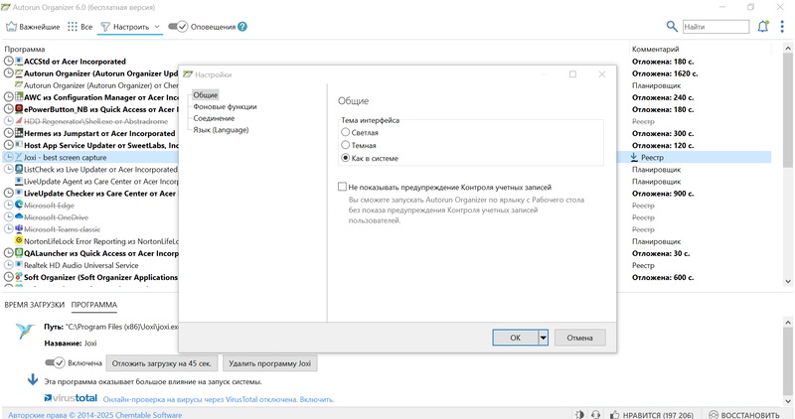Click the Cancel button in settings
Screen dimensions: 795x419
pyautogui.click(x=578, y=338)
